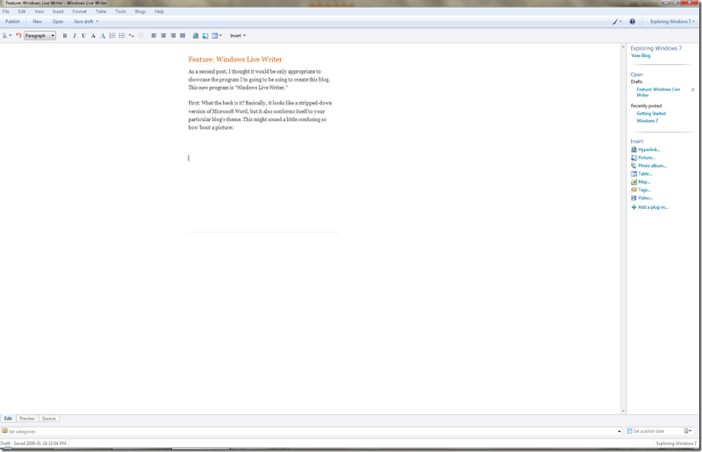Click the Publish button

pos(12,21)
